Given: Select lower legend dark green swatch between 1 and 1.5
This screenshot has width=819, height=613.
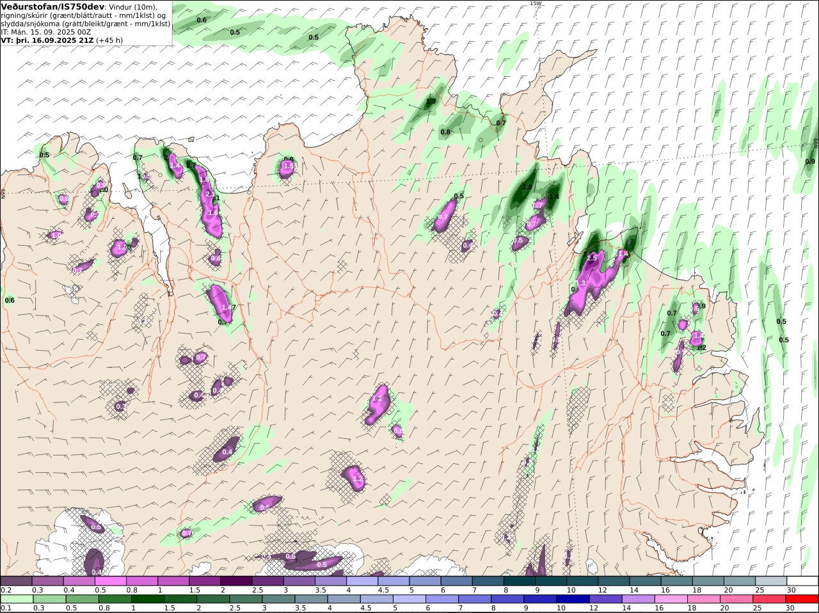Looking at the screenshot, I should [148, 599].
